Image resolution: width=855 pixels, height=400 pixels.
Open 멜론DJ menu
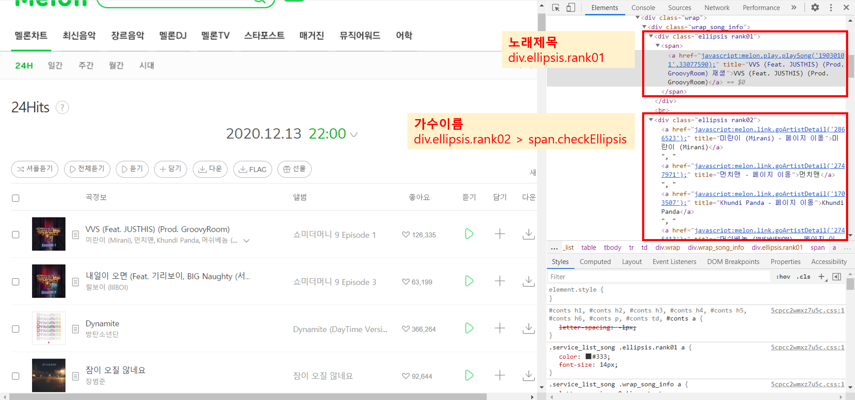point(173,35)
